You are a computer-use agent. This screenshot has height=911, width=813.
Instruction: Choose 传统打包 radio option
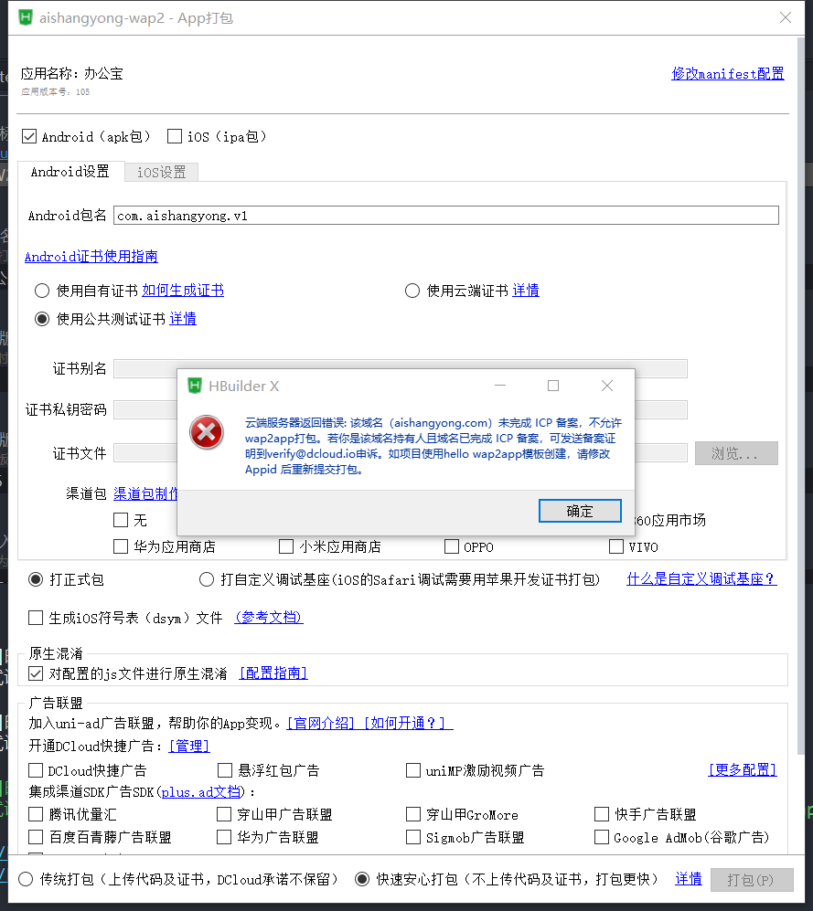26,879
